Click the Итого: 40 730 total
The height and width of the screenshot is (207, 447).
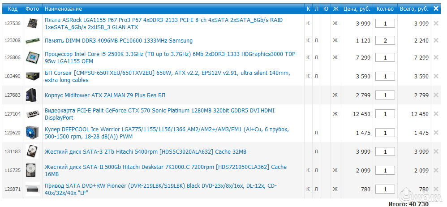tap(408, 204)
